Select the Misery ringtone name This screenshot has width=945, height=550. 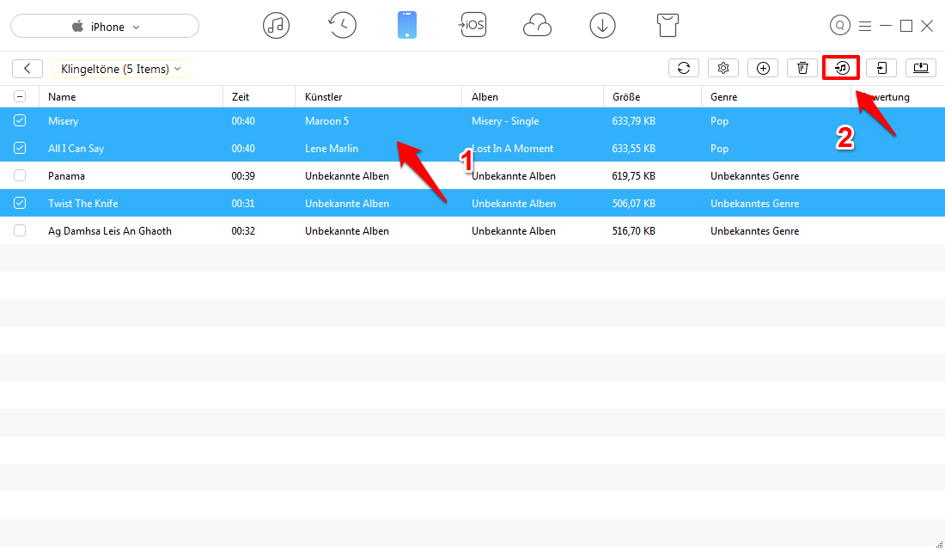[x=64, y=120]
